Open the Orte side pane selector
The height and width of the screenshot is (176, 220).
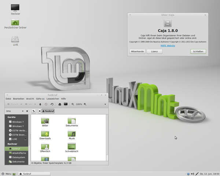(x=15, y=111)
